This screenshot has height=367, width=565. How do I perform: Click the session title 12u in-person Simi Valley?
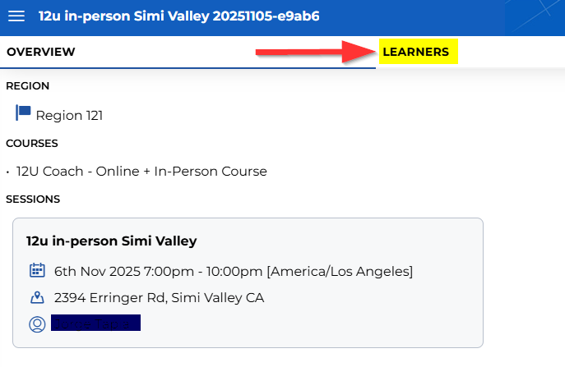pos(111,241)
